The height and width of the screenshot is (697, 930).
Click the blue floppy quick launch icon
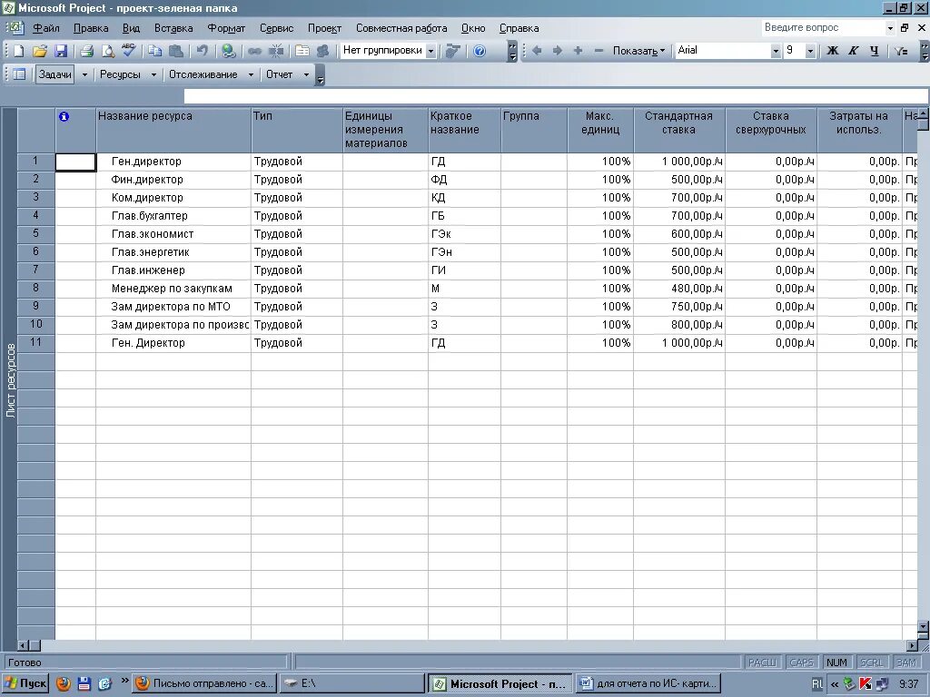click(x=84, y=683)
